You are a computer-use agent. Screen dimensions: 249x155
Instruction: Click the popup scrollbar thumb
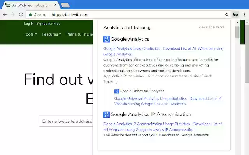point(237,32)
